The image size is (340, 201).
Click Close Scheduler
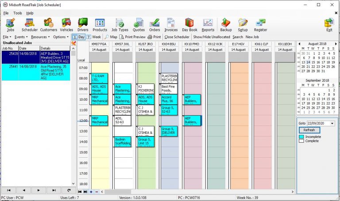(x=177, y=37)
